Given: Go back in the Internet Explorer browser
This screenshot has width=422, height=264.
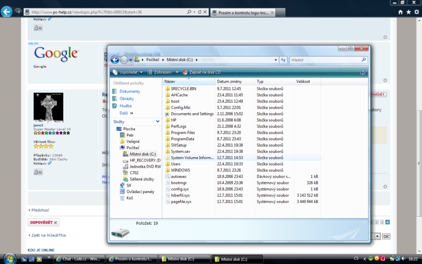Looking at the screenshot, I should coord(6,12).
